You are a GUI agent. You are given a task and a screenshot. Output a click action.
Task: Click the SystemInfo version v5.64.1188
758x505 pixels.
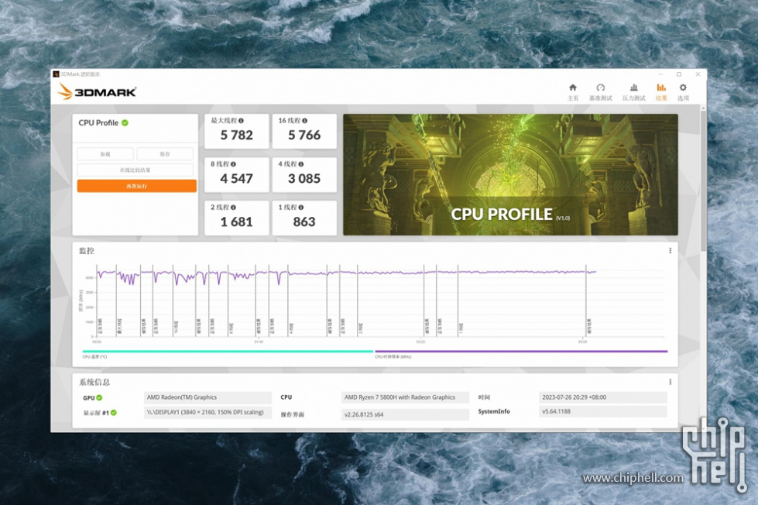tap(603, 411)
